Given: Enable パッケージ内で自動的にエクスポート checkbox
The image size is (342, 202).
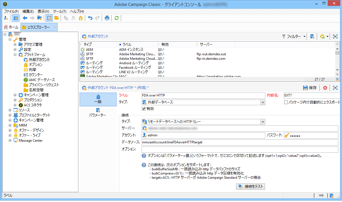Looking at the screenshot, I should click(x=286, y=102).
